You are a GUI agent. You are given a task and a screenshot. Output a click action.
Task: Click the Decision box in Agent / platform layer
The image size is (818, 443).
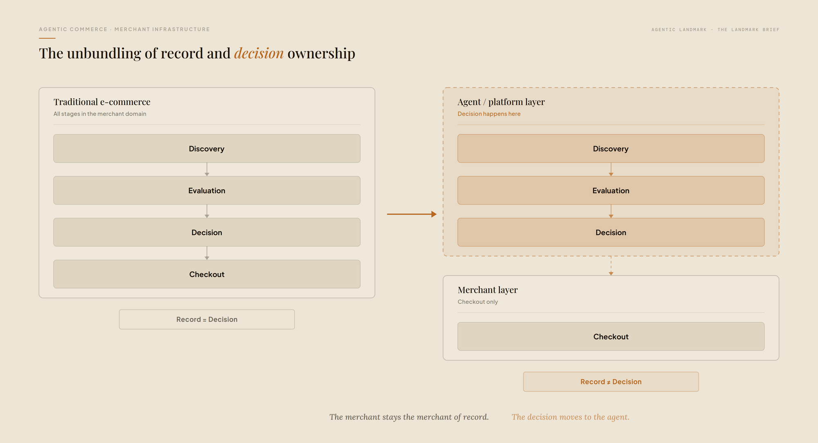click(x=611, y=232)
